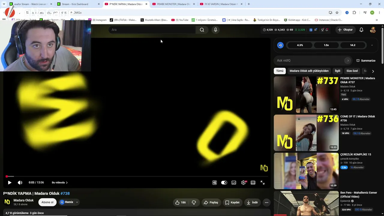
Task: Switch to theater mode
Action: [x=253, y=182]
